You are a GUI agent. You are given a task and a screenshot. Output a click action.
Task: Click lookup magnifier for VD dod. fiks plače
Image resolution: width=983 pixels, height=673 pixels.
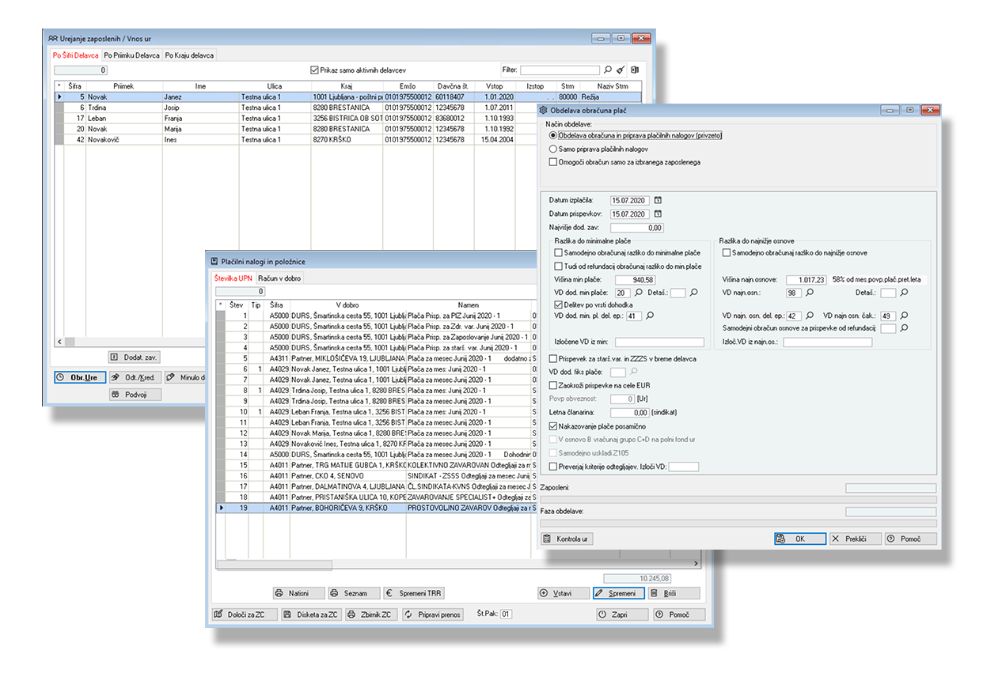point(636,372)
